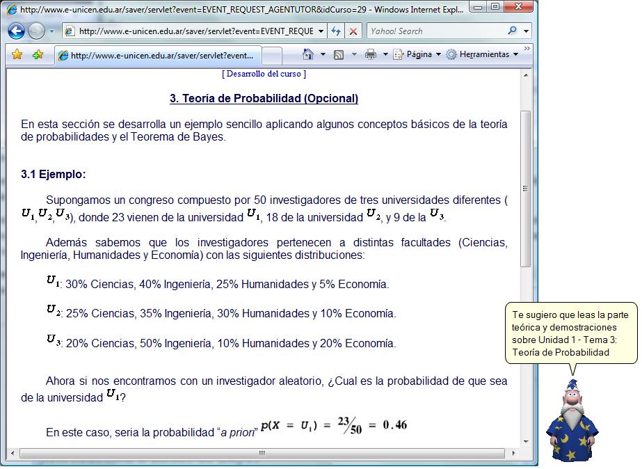Minimize the Internet Explorer window
The width and height of the screenshot is (642, 469).
(478, 7)
